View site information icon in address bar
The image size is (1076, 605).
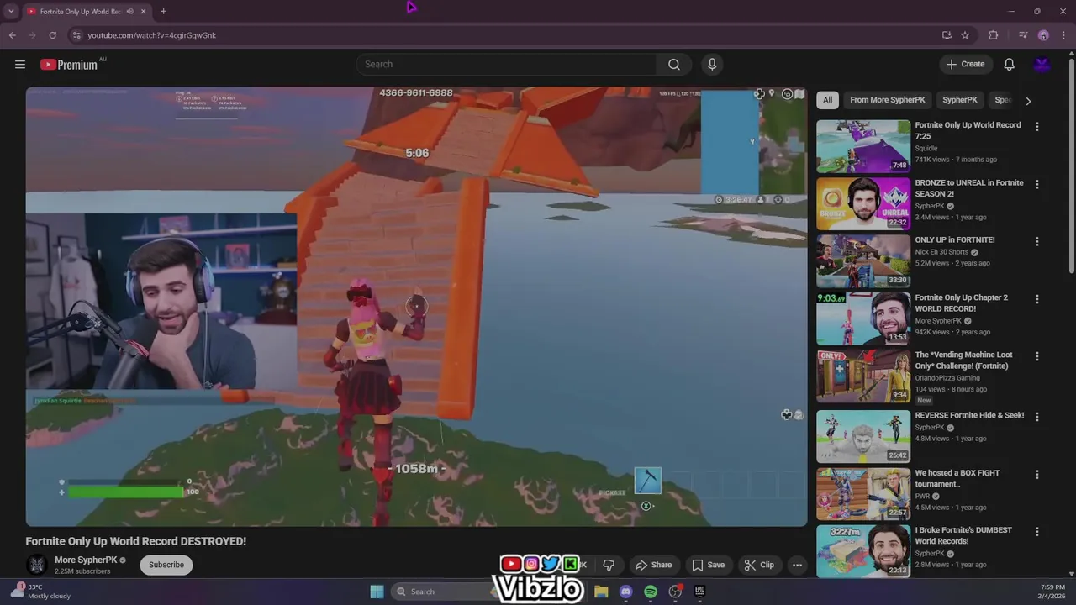coord(76,35)
